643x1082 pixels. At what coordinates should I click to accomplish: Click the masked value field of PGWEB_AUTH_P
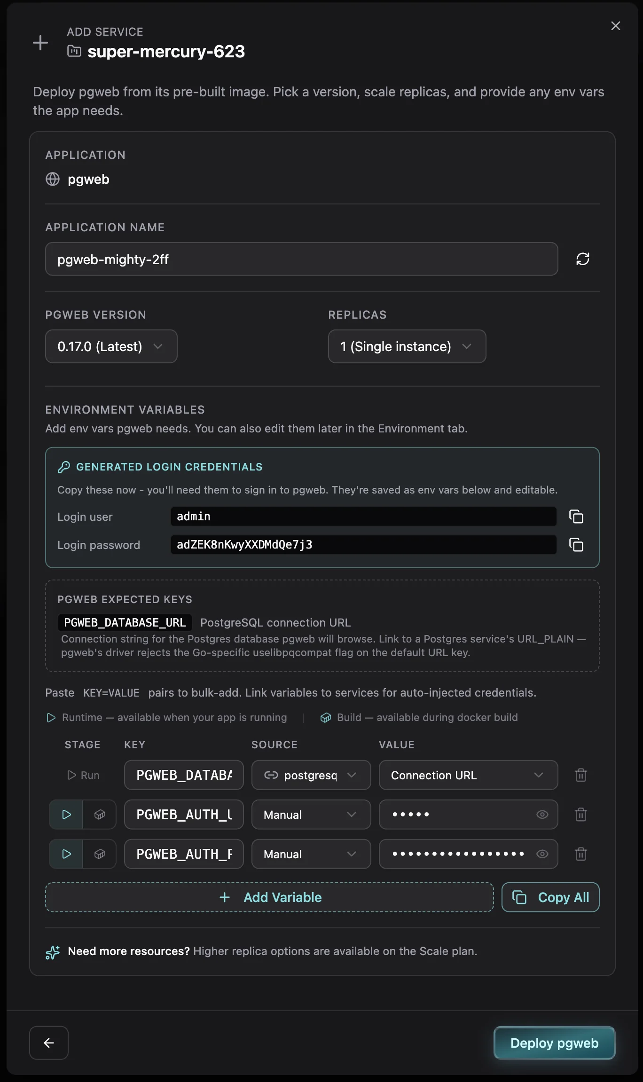pyautogui.click(x=468, y=854)
